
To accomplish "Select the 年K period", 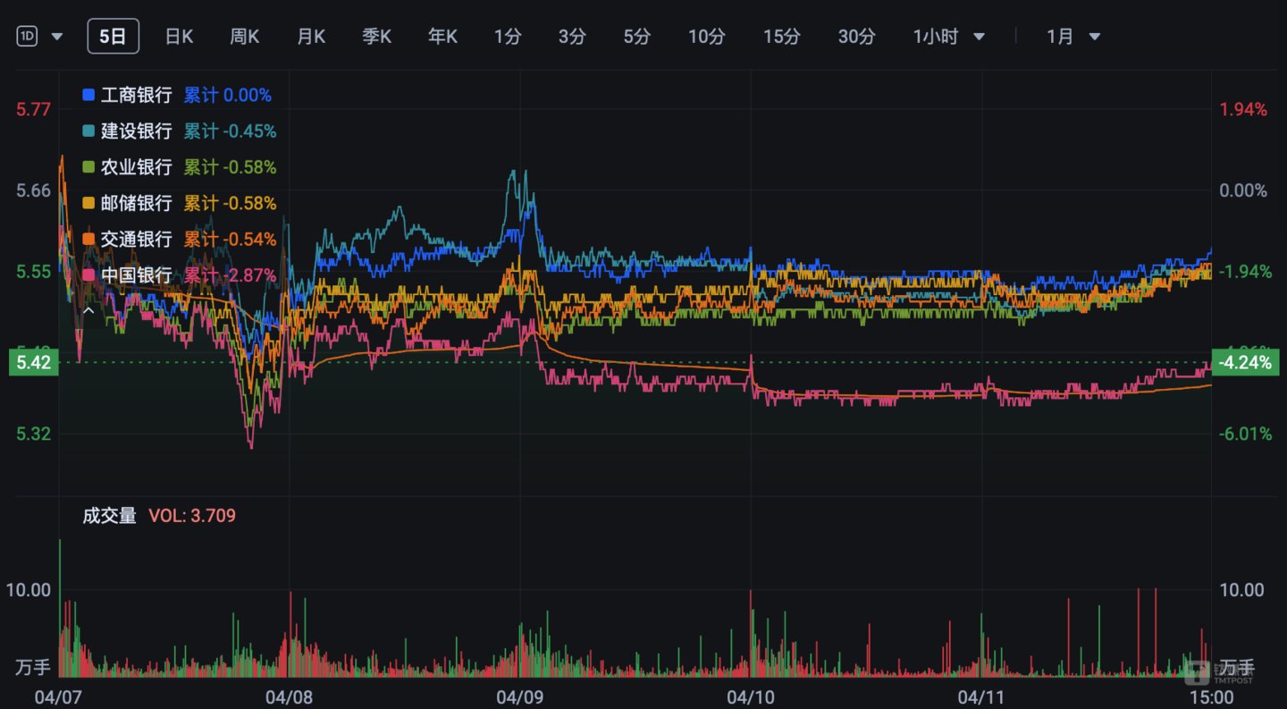I will [x=442, y=37].
